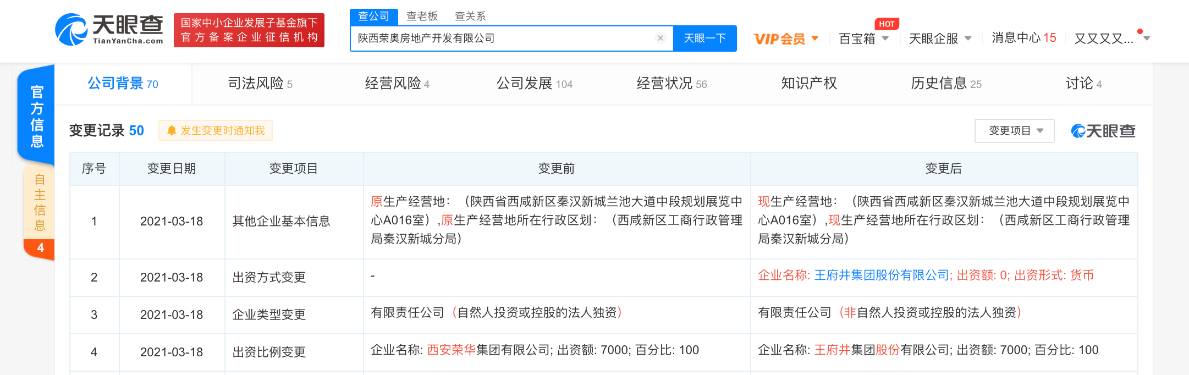Switch to the 查关系 search tab
This screenshot has width=1189, height=375.
(x=470, y=16)
